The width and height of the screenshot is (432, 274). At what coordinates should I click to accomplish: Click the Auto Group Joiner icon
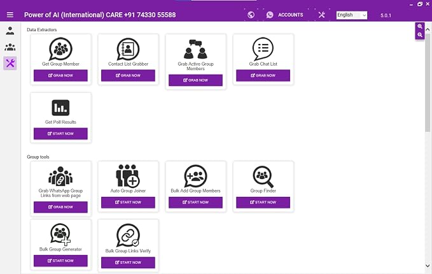coord(128,176)
